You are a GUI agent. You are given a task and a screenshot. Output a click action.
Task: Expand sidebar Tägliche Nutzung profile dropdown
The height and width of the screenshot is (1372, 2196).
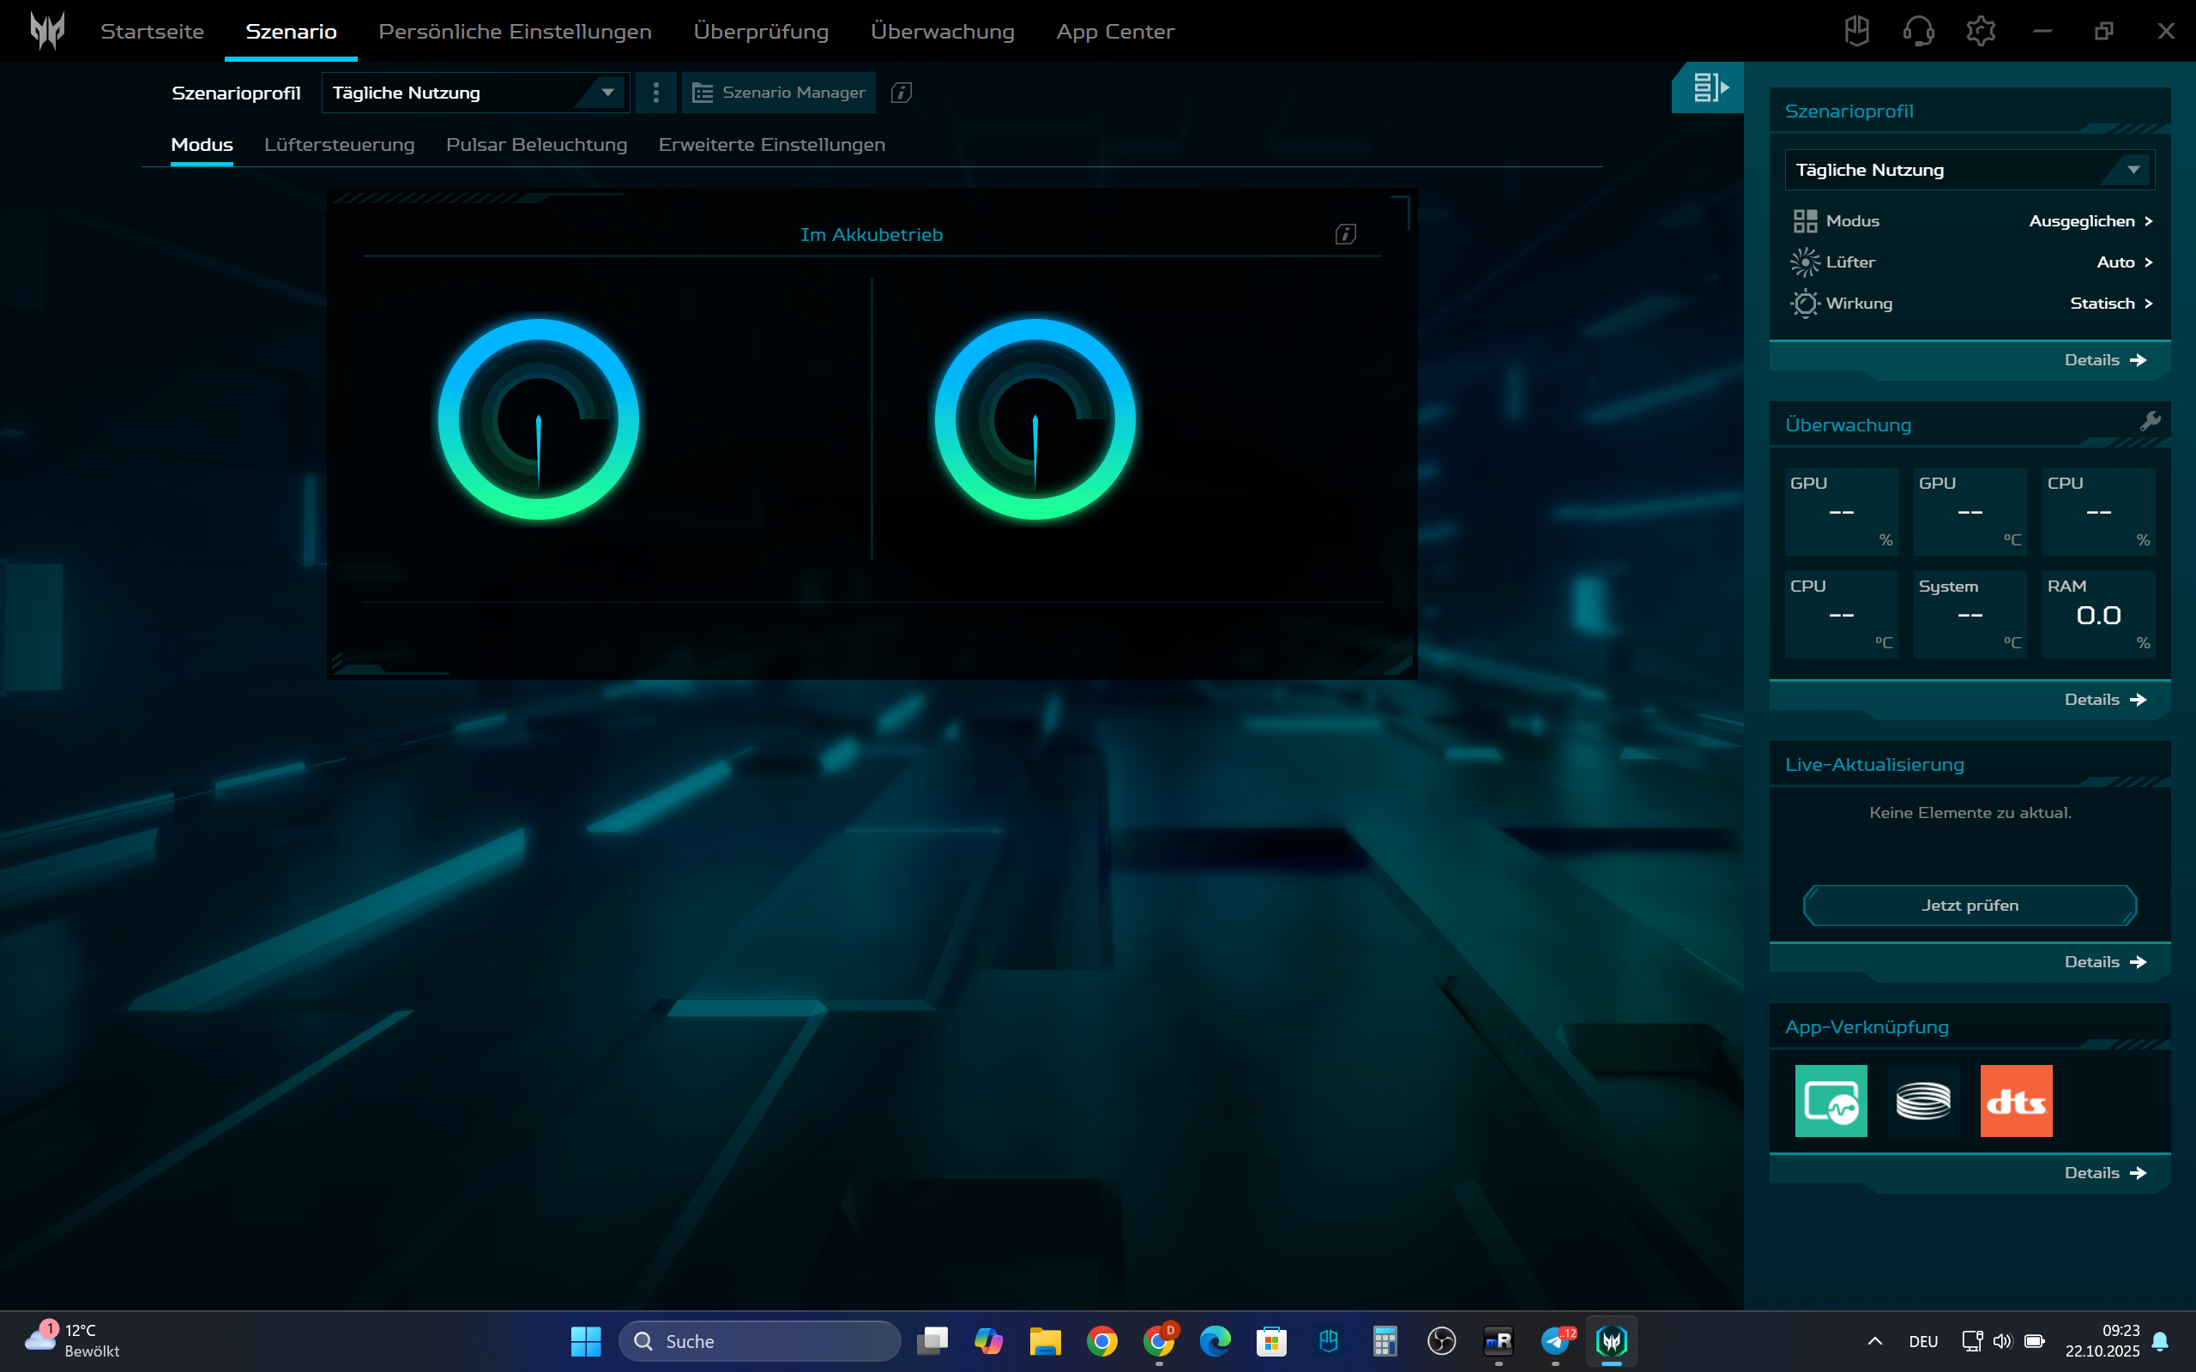click(1970, 170)
